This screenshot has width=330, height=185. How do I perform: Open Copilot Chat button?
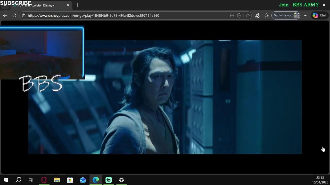coord(319,15)
